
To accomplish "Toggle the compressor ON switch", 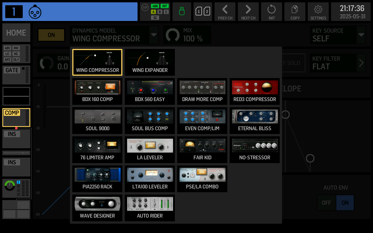I will tap(51, 35).
